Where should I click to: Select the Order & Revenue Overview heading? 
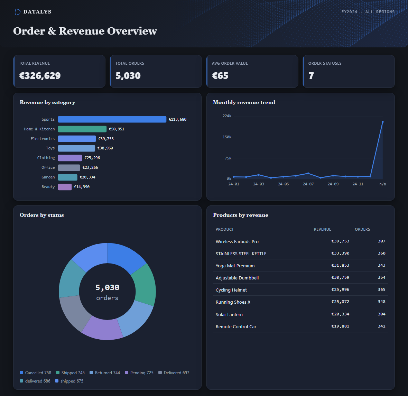tap(85, 31)
